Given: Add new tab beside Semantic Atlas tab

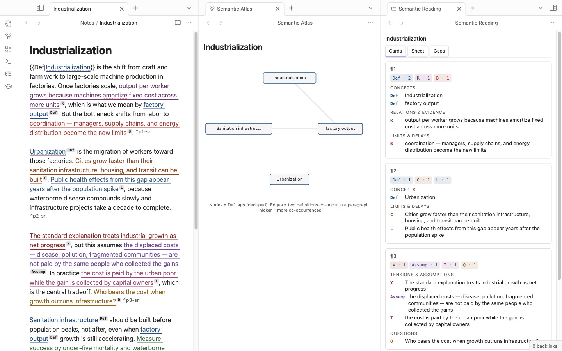Looking at the screenshot, I should point(291,8).
